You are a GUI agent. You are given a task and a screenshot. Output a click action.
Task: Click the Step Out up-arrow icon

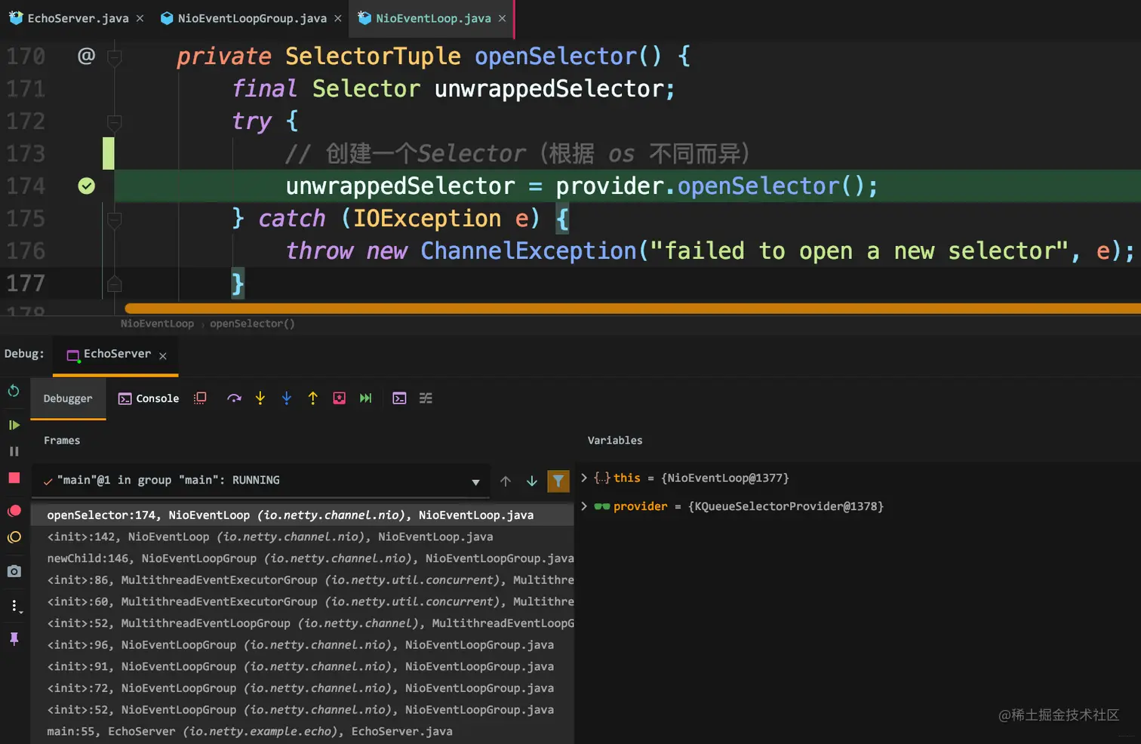(313, 398)
